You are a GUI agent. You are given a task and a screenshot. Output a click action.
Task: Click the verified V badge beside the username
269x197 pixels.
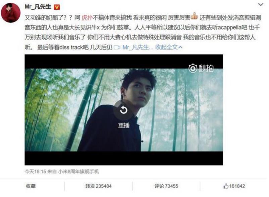click(57, 7)
